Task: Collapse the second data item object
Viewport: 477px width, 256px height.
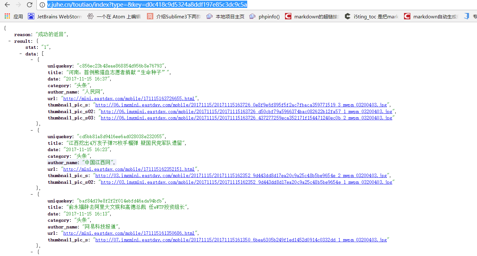Action: tap(32, 130)
